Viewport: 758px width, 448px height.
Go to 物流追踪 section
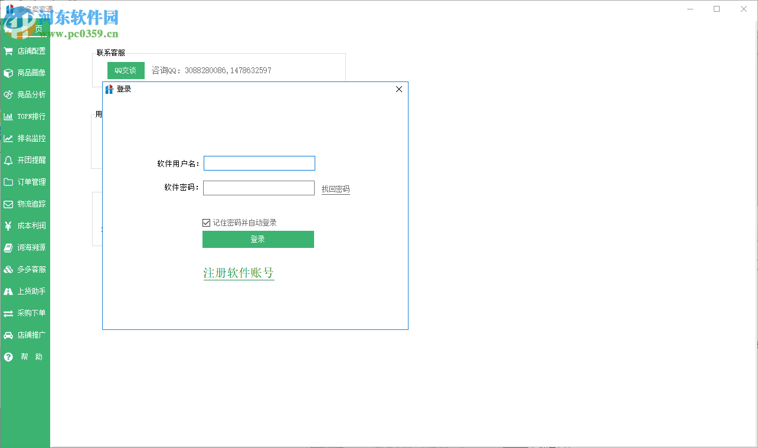(25, 204)
